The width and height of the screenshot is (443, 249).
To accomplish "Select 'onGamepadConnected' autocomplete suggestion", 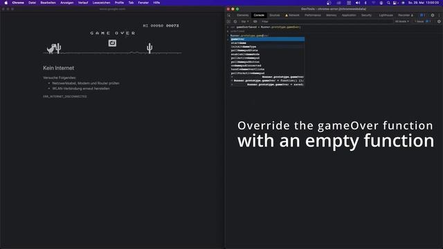I will click(x=267, y=66).
